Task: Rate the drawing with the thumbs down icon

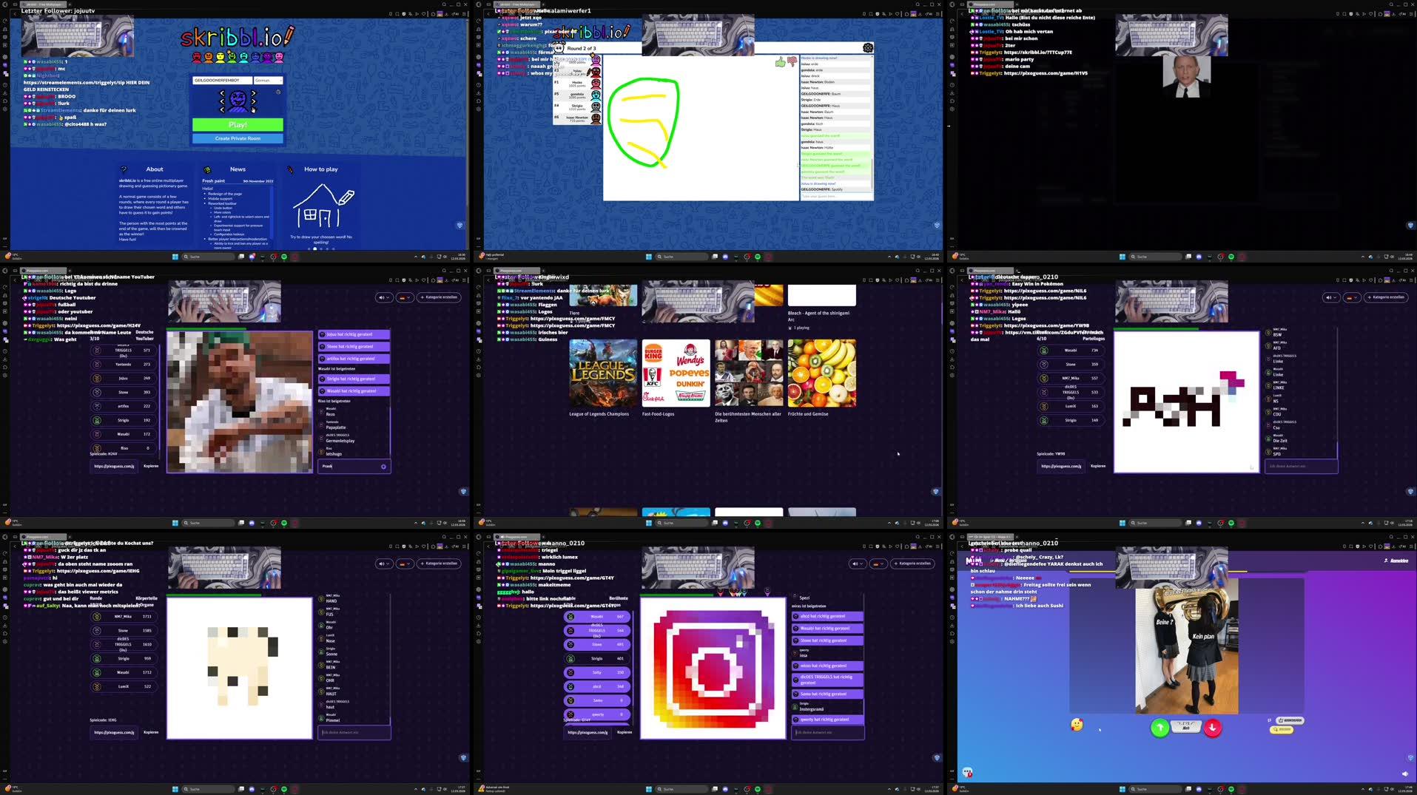Action: tap(792, 62)
